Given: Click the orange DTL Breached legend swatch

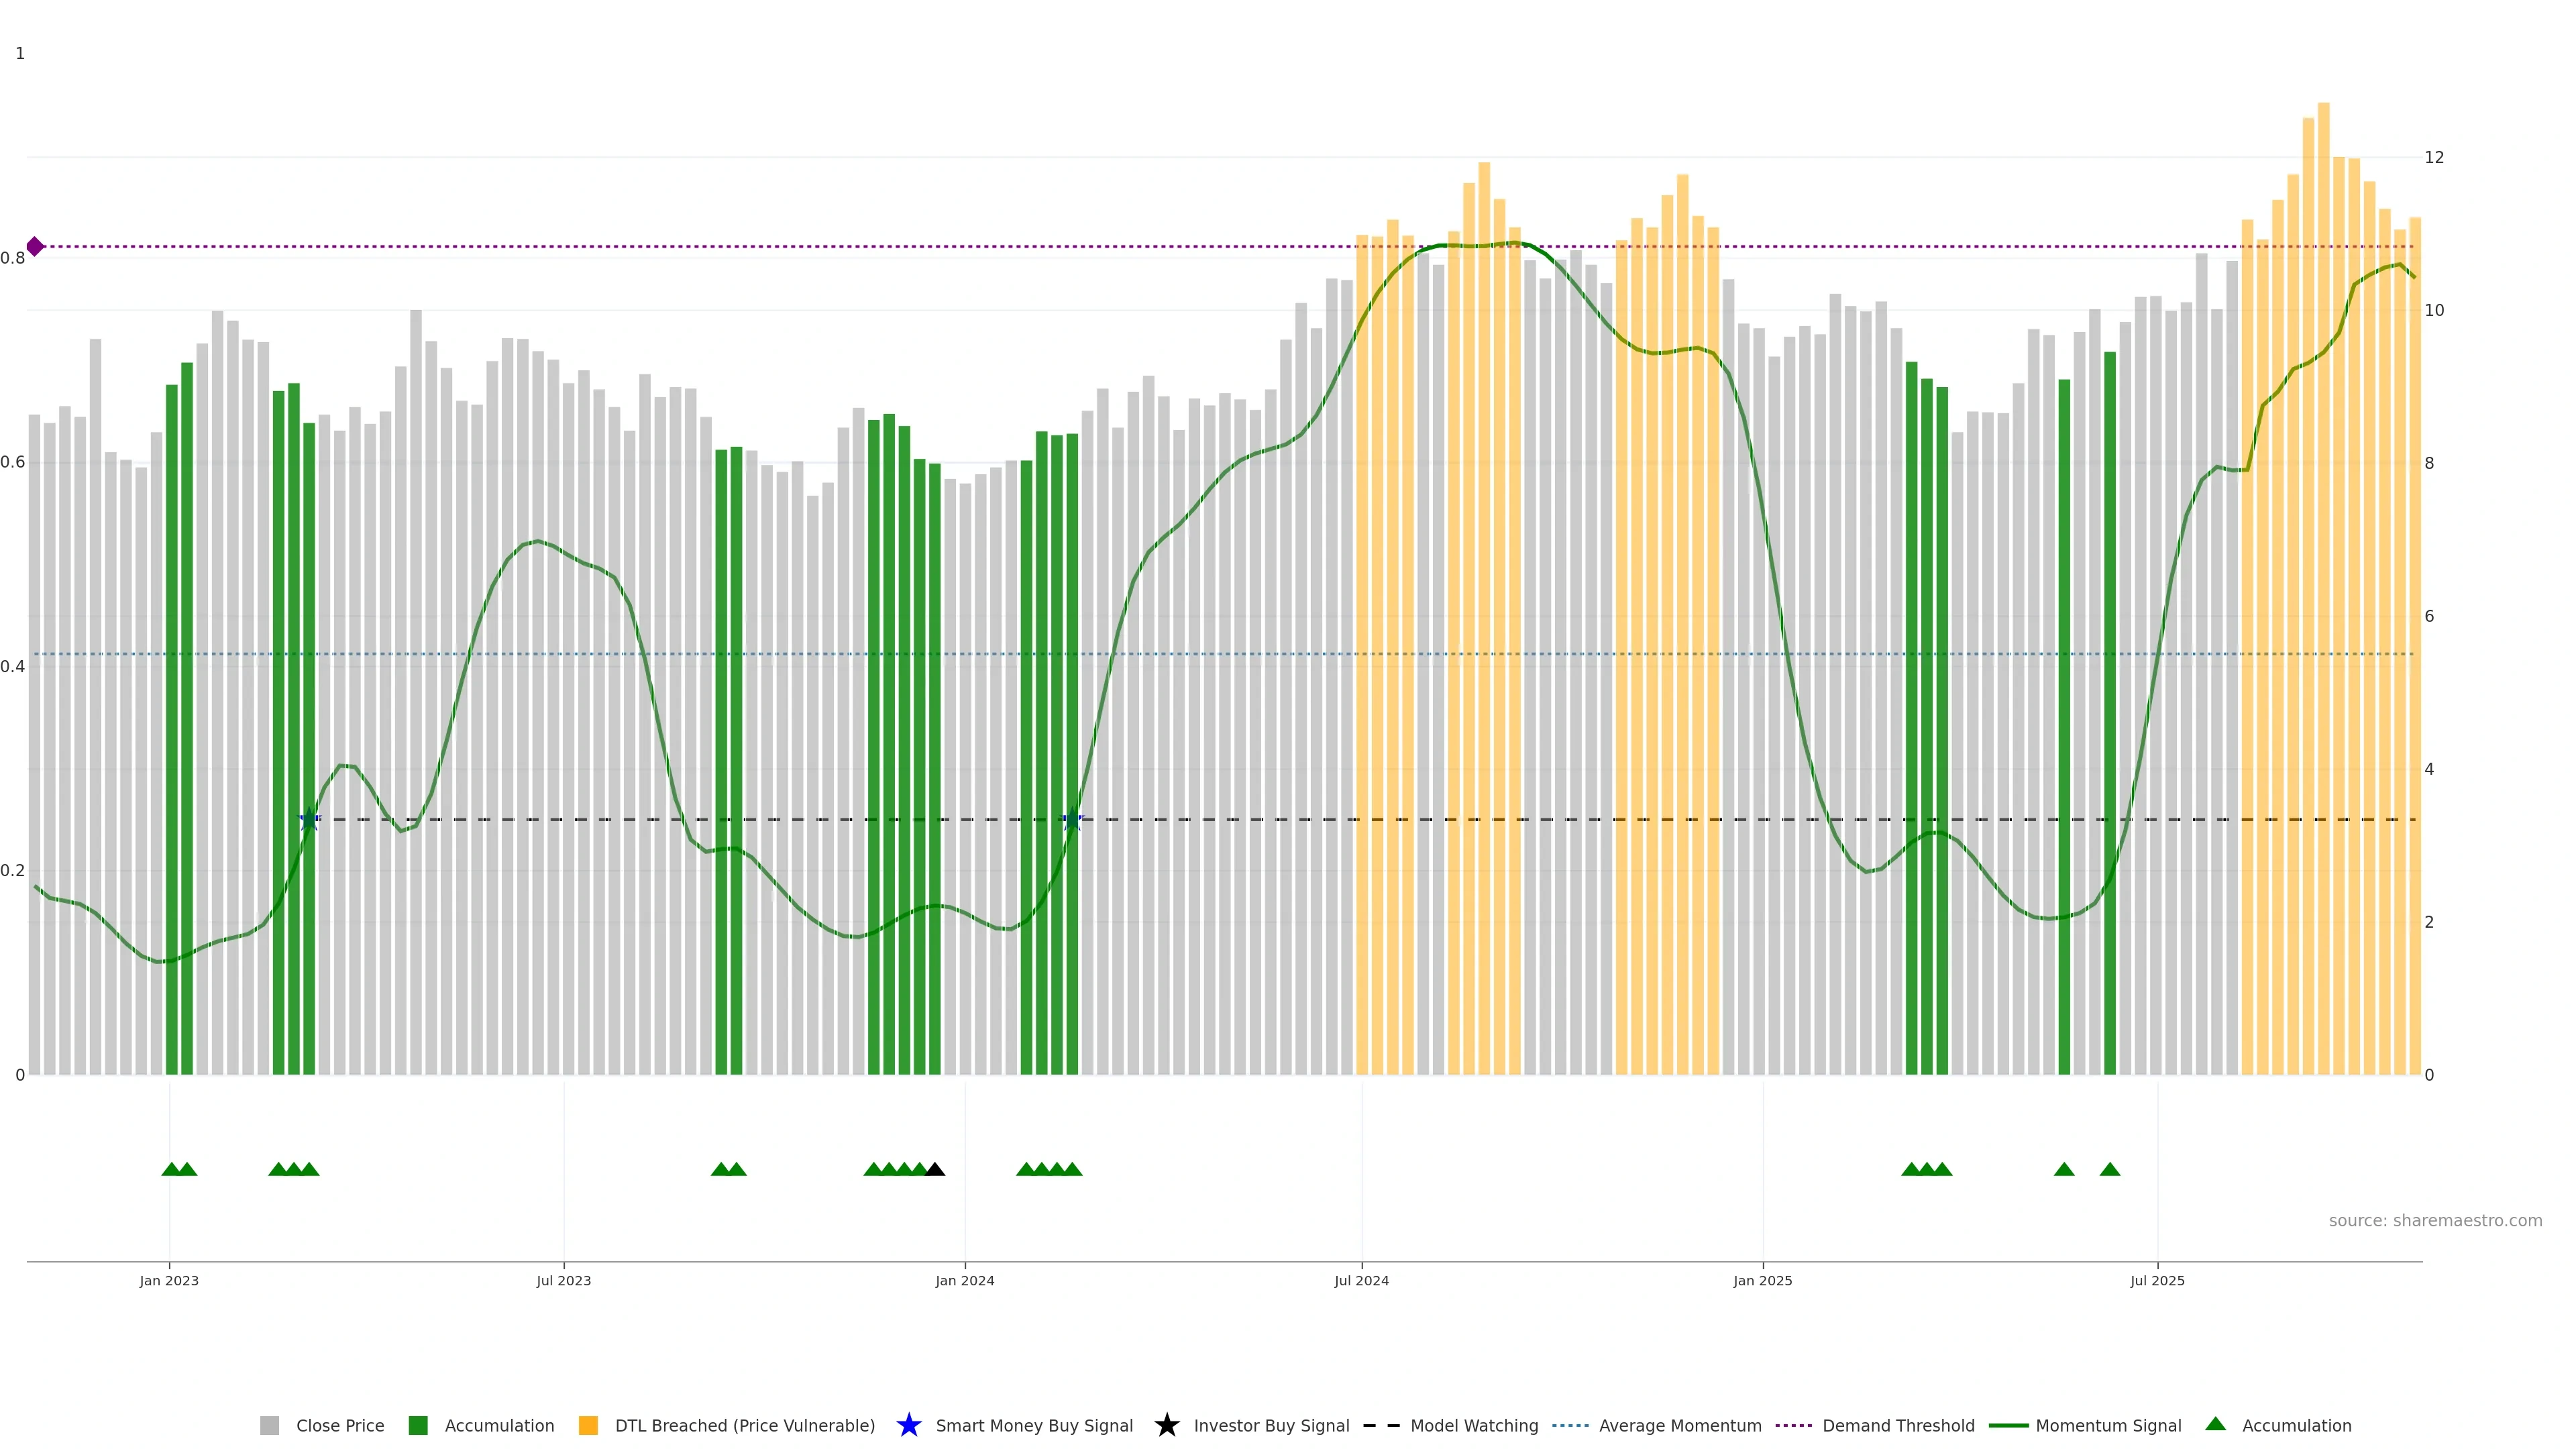Looking at the screenshot, I should tap(588, 1426).
